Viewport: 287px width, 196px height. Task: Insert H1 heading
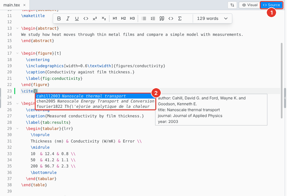(x=115, y=18)
